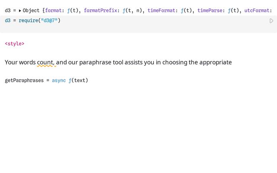Click the timeFormat property name

coord(161,10)
